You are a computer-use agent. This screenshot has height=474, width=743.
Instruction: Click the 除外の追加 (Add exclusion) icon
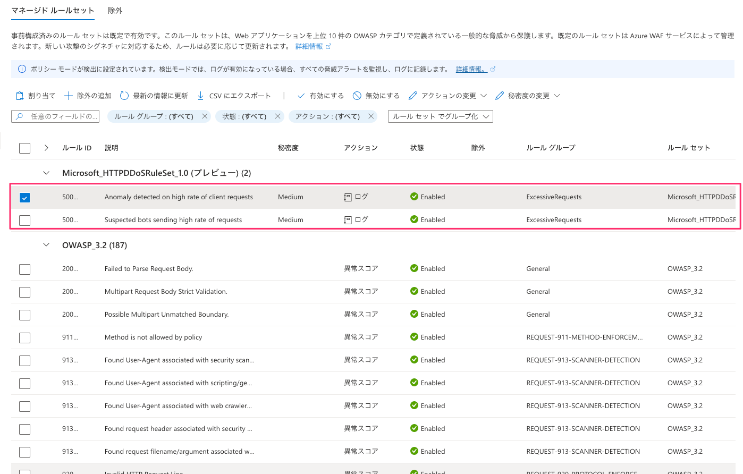click(67, 95)
